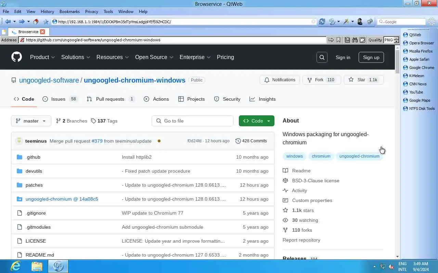The image size is (438, 273).
Task: Reload page with the QtWeb refresh icon
Action: pyautogui.click(x=322, y=21)
